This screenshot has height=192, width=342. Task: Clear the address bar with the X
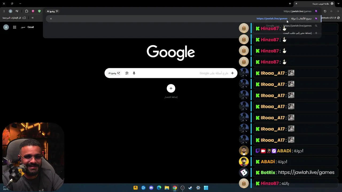tap(51, 19)
